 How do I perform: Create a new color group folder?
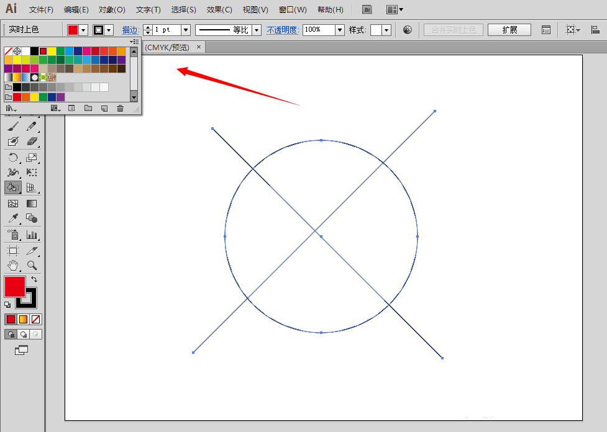pos(88,108)
